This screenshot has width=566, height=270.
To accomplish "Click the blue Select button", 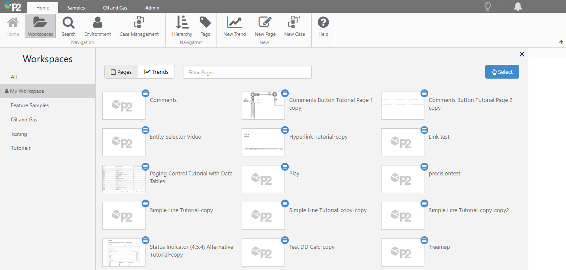I will tap(502, 72).
